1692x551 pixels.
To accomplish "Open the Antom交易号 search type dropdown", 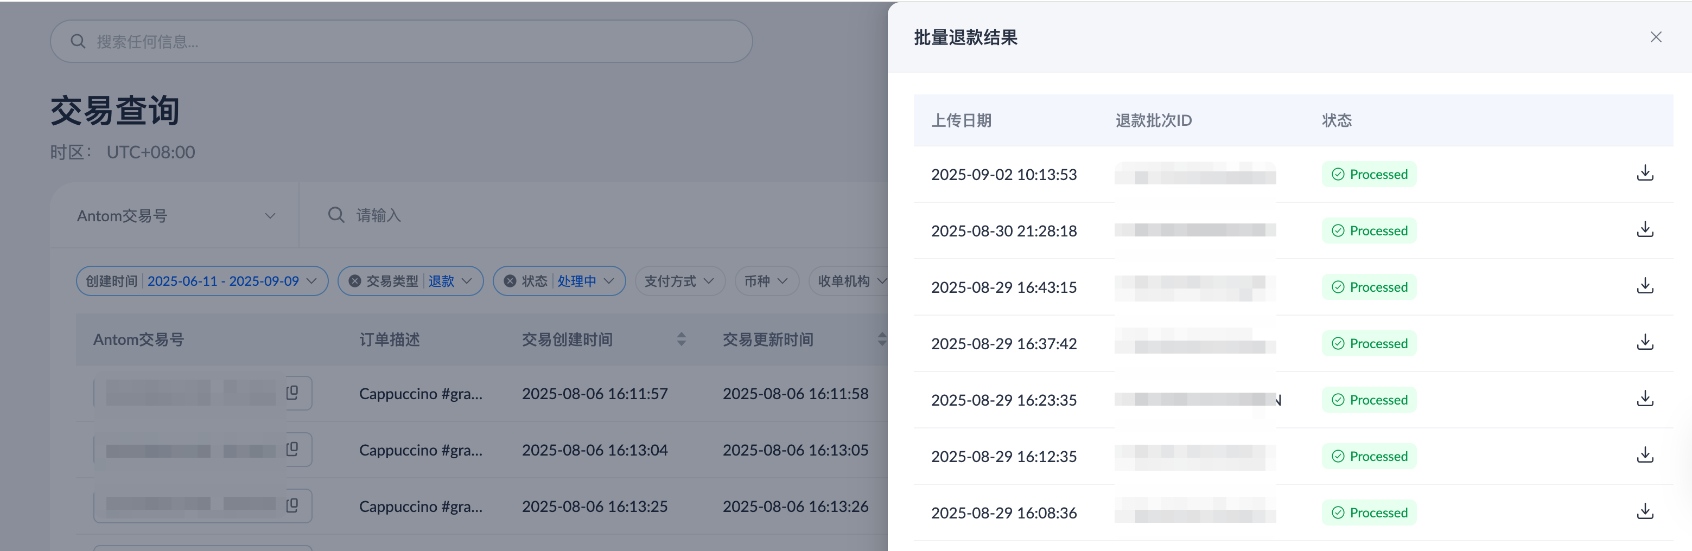I will 176,216.
